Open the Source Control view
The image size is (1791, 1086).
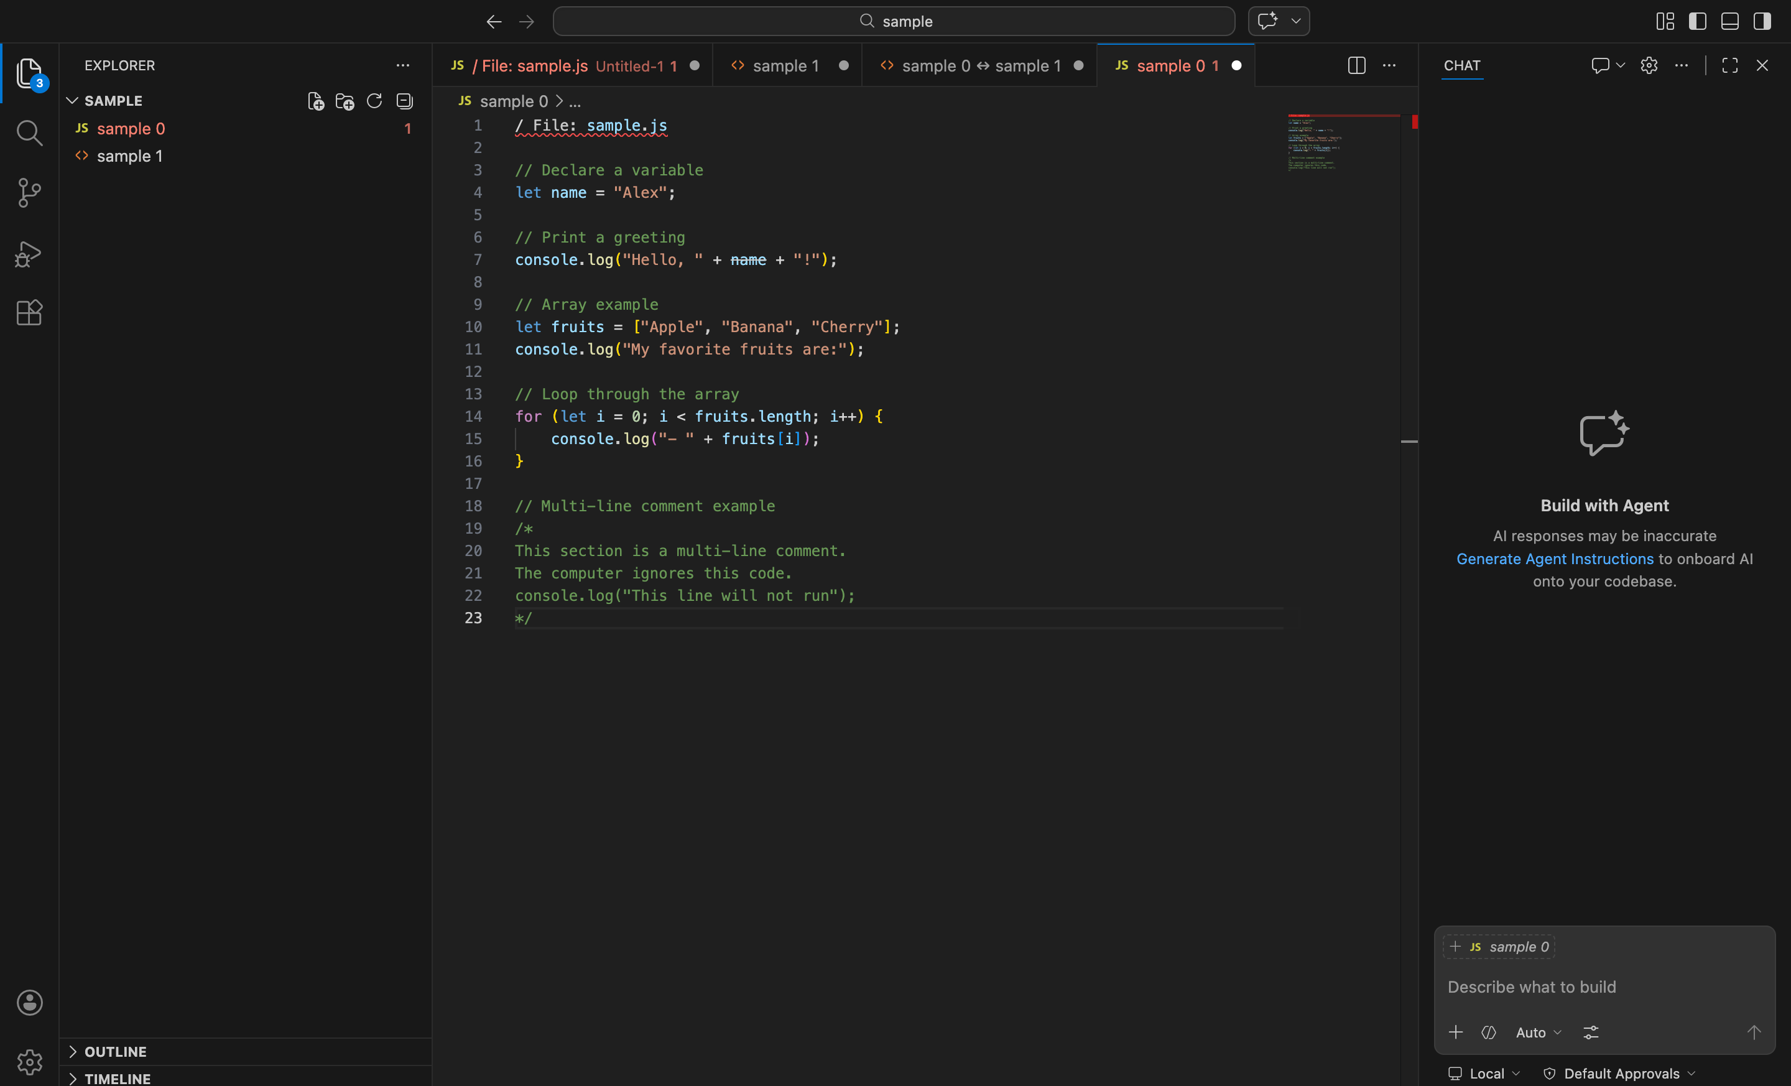click(x=29, y=193)
